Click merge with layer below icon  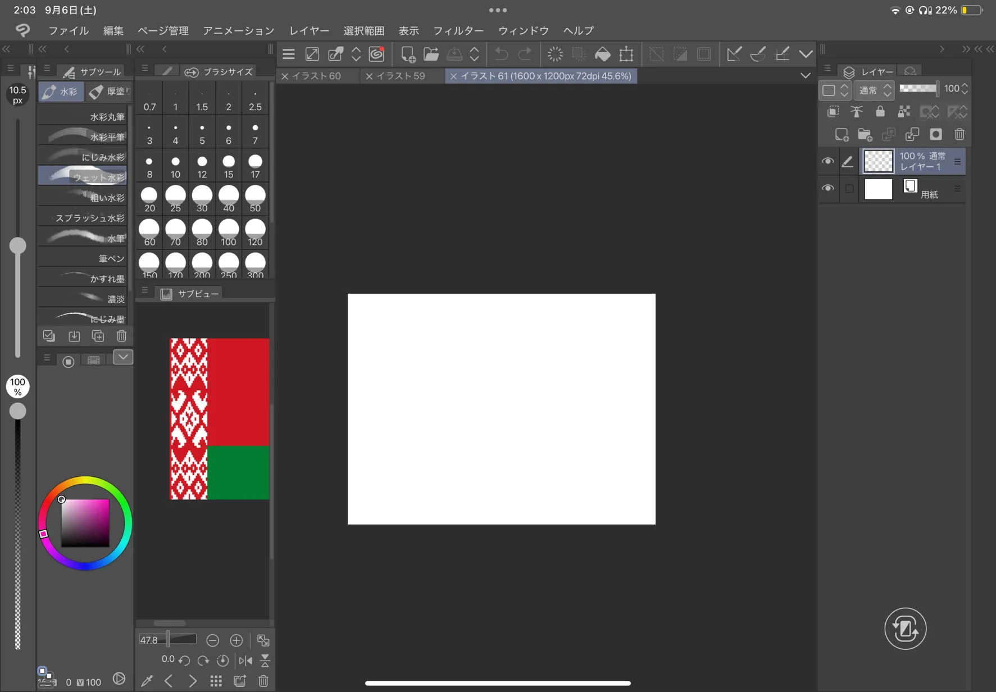[912, 135]
